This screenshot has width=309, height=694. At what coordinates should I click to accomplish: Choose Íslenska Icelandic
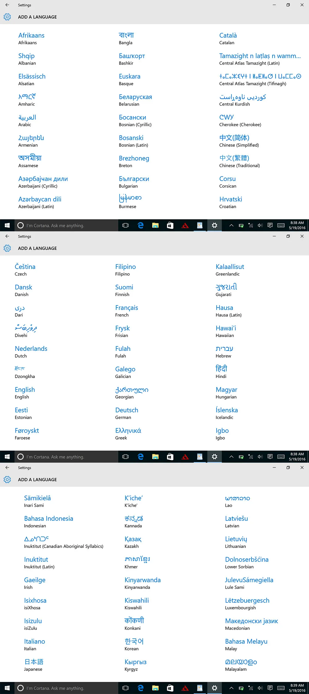coord(227,413)
